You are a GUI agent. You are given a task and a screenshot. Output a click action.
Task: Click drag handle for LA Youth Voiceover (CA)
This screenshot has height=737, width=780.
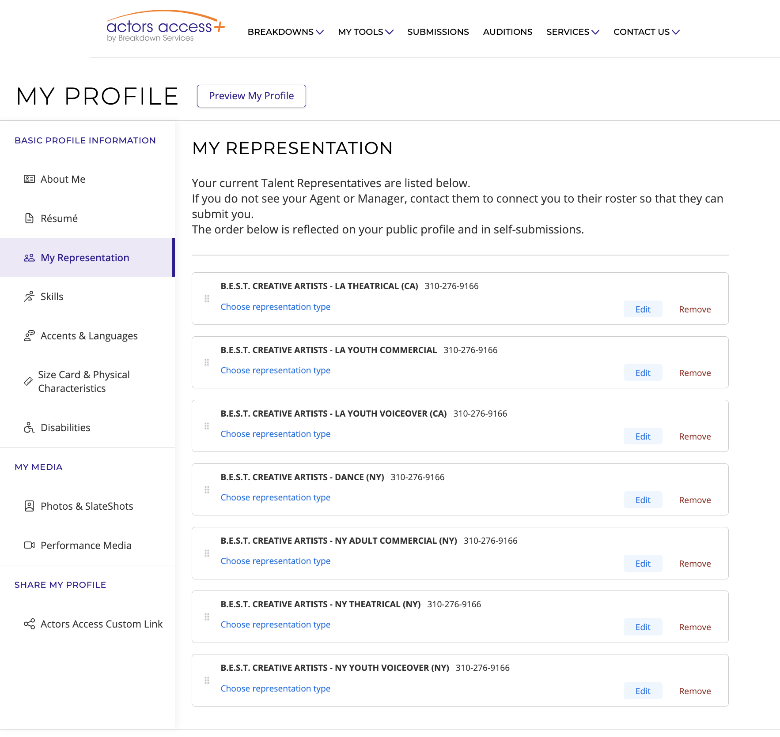207,426
